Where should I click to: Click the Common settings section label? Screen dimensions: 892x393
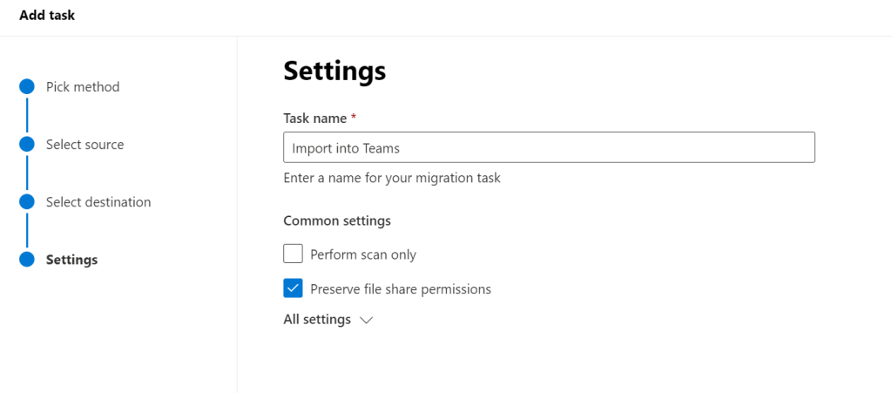tap(337, 221)
